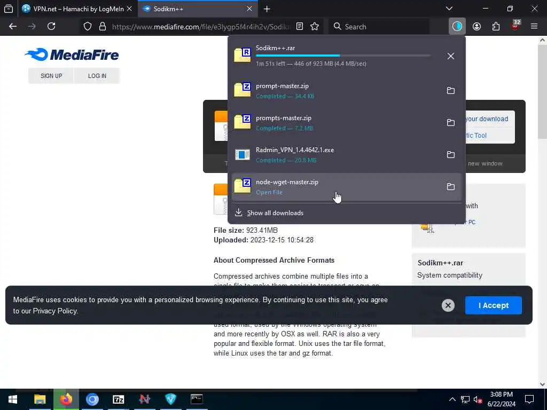Click the LOG IN button

pos(97,76)
